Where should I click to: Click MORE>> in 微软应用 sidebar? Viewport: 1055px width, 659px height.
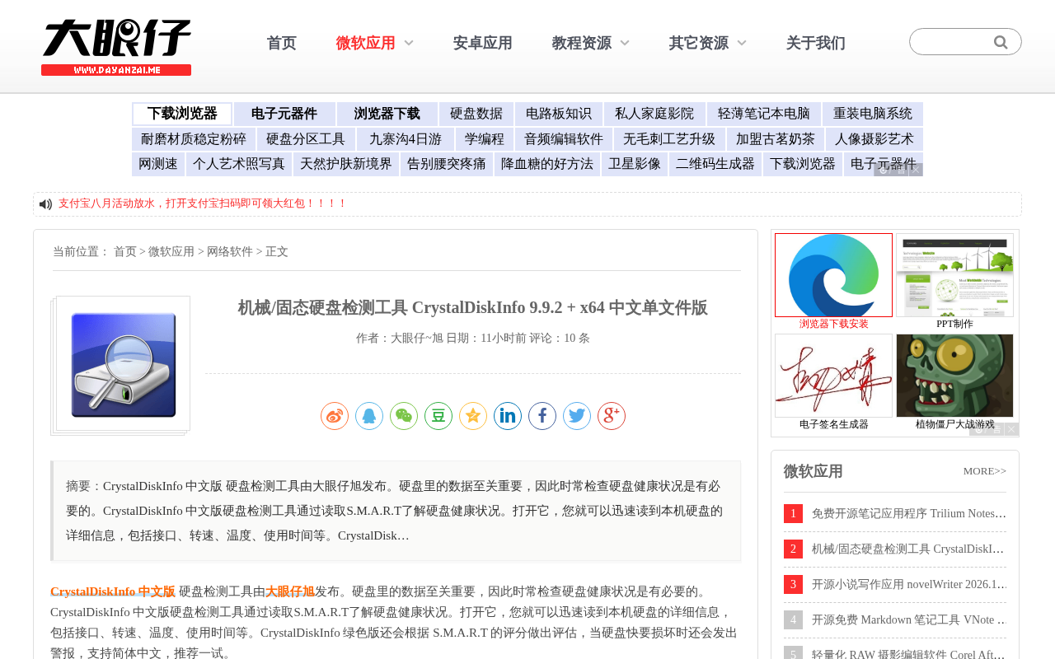point(985,471)
